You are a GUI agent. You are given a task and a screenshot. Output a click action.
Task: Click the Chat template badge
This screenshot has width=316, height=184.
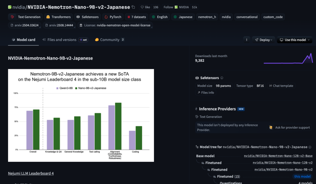(281, 86)
